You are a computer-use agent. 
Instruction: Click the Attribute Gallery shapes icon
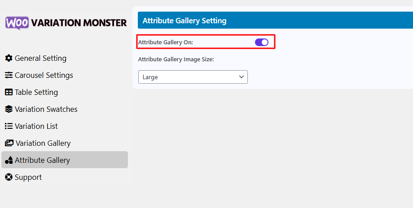click(9, 160)
